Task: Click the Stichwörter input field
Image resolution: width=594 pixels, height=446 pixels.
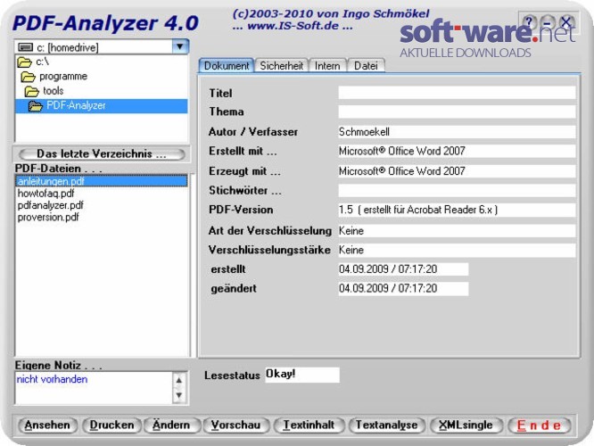Action: (x=457, y=190)
